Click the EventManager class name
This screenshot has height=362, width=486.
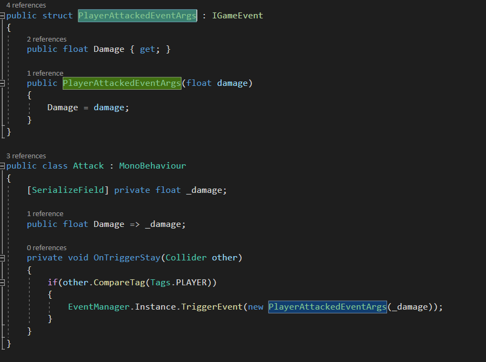[x=98, y=307]
